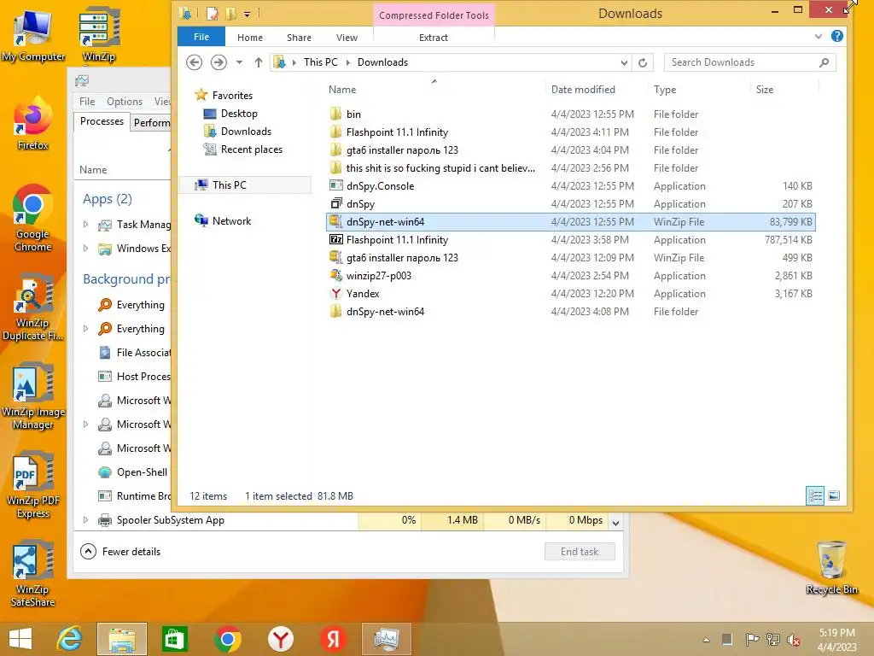This screenshot has height=656, width=874.
Task: Open Action Center flag icon
Action: click(x=752, y=640)
